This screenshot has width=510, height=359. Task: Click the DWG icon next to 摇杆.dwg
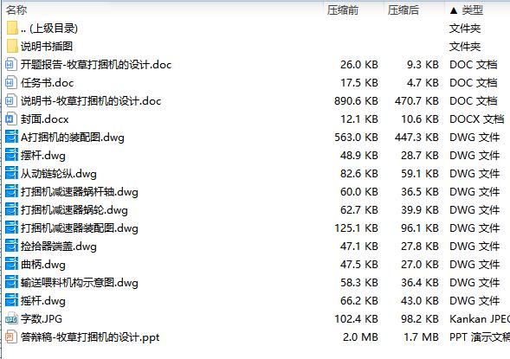pyautogui.click(x=11, y=301)
